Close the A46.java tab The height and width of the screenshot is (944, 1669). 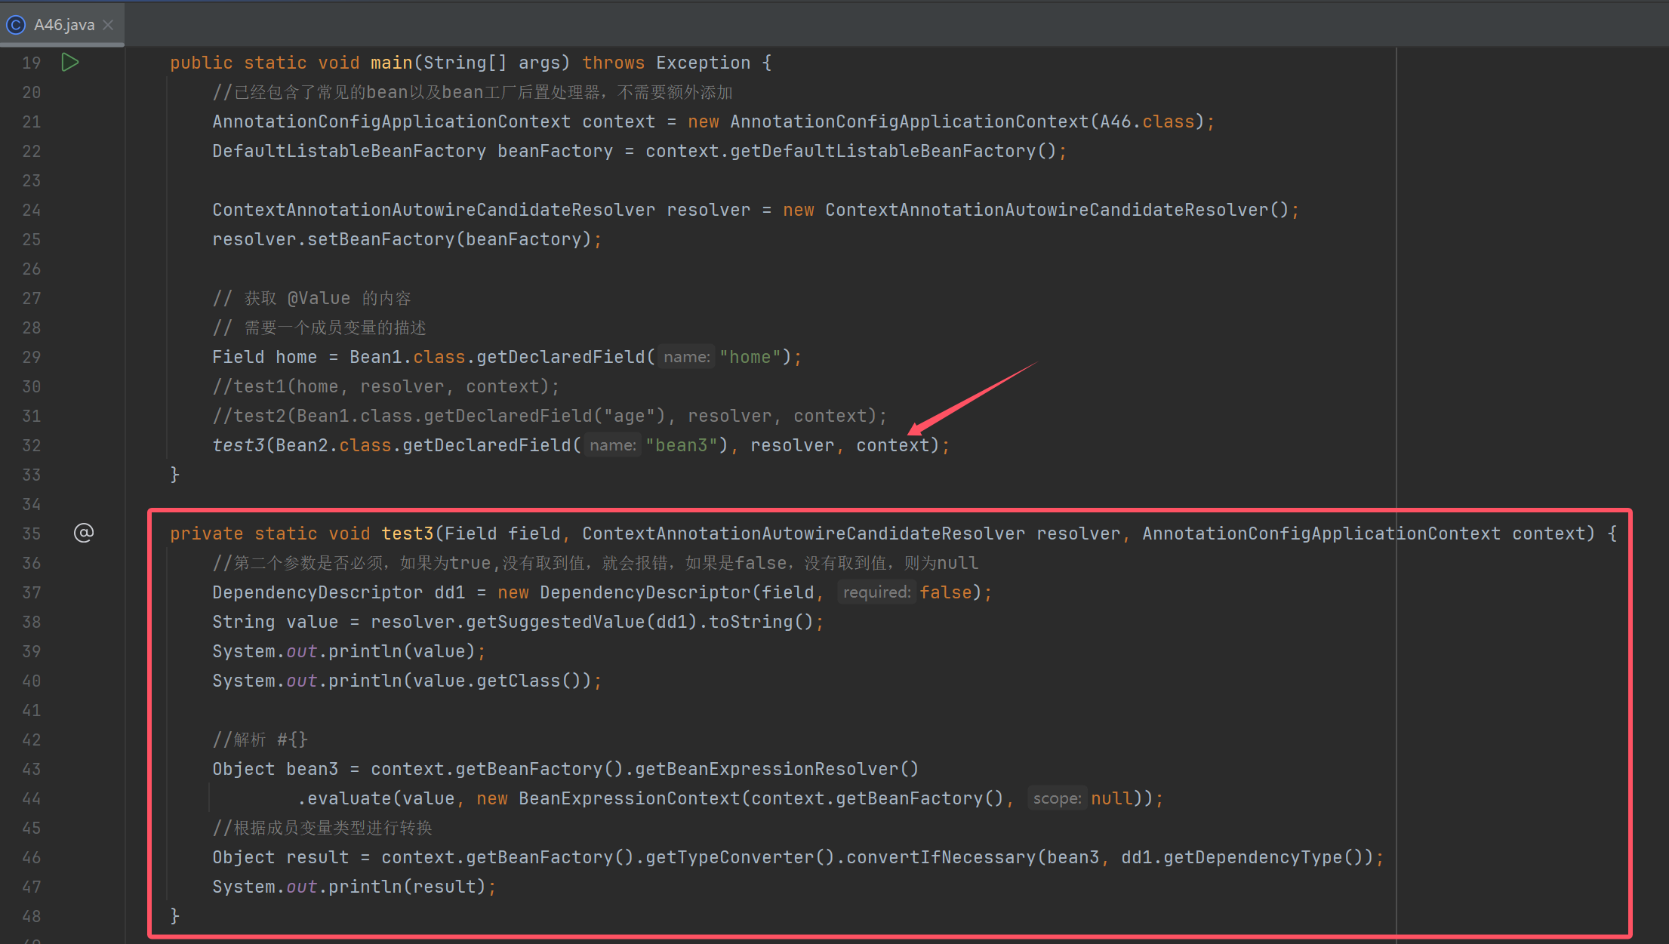[x=108, y=25]
